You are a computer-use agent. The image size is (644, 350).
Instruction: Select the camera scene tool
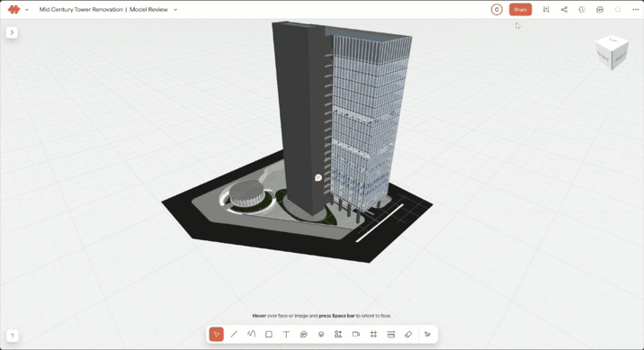[356, 335]
